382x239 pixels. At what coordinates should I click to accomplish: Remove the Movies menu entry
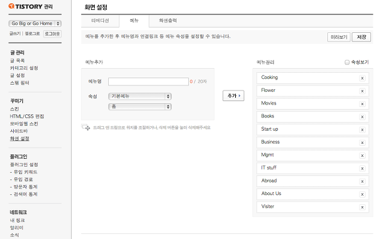coord(362,104)
